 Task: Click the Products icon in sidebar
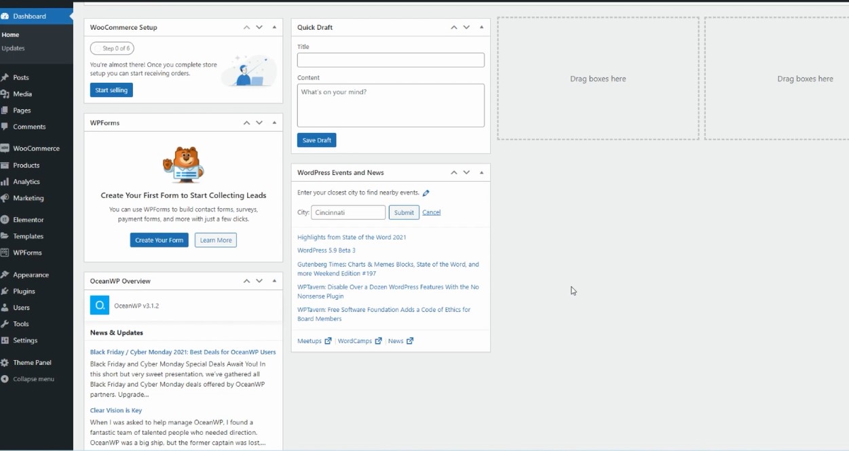pyautogui.click(x=5, y=165)
